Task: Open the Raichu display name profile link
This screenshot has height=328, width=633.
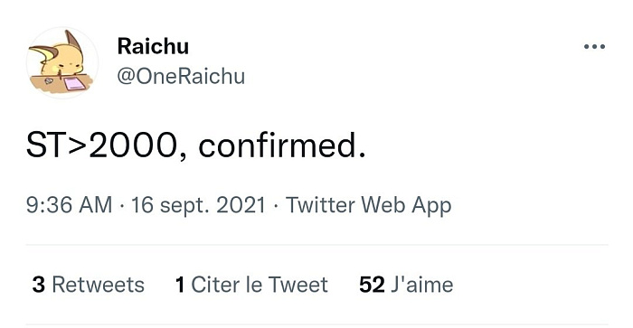Action: [x=153, y=46]
